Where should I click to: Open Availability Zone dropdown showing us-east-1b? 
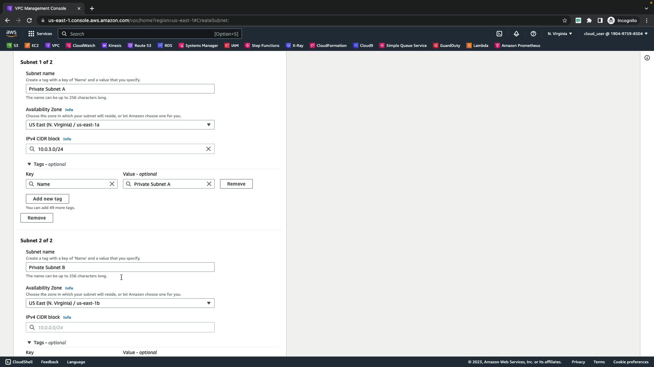pyautogui.click(x=120, y=303)
